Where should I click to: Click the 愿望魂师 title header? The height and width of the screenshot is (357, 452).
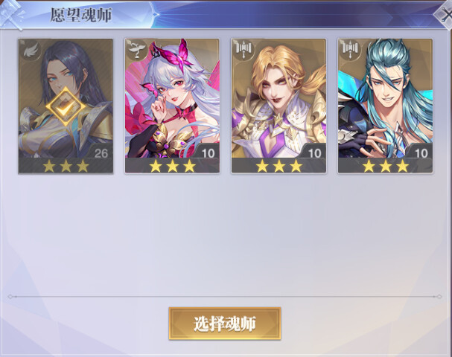pyautogui.click(x=81, y=15)
